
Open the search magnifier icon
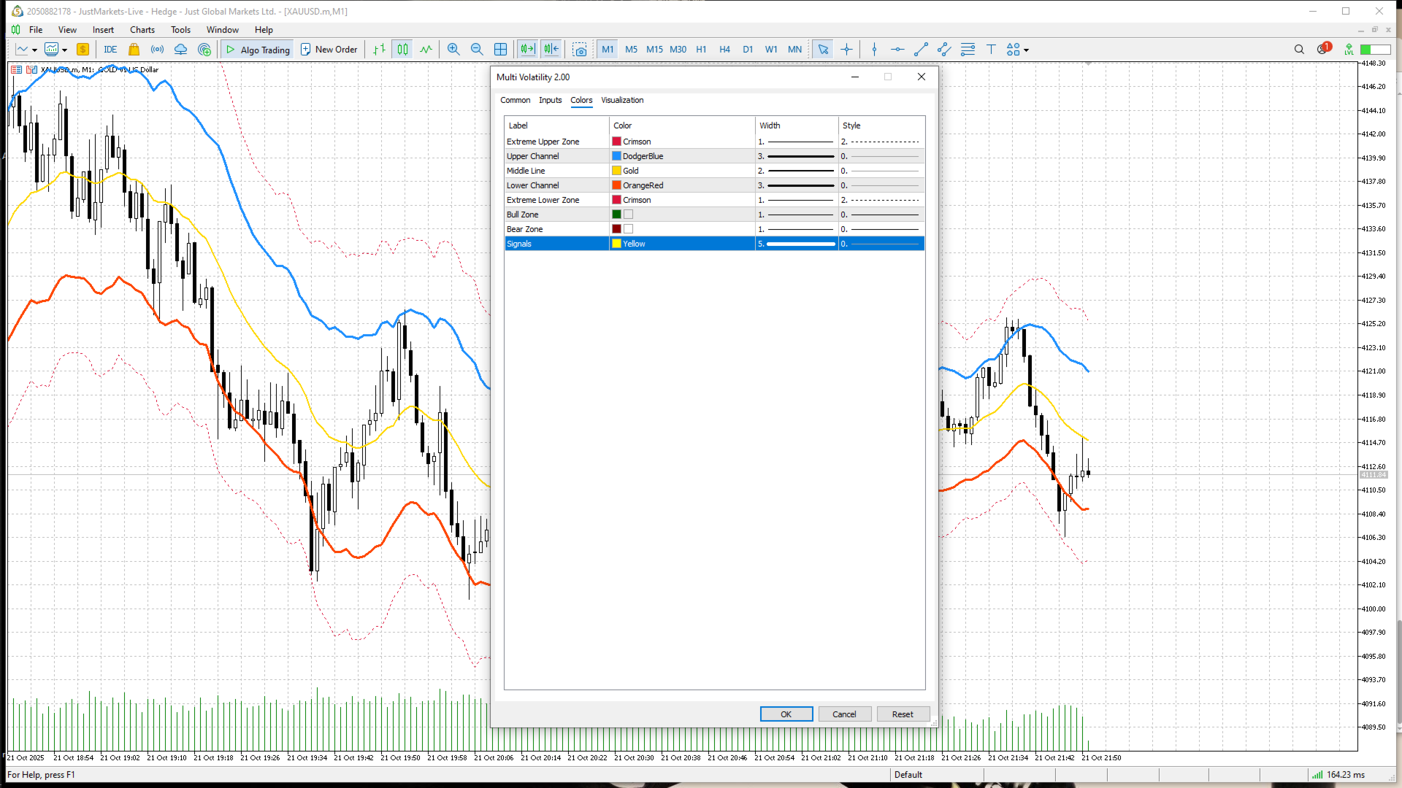click(1299, 50)
